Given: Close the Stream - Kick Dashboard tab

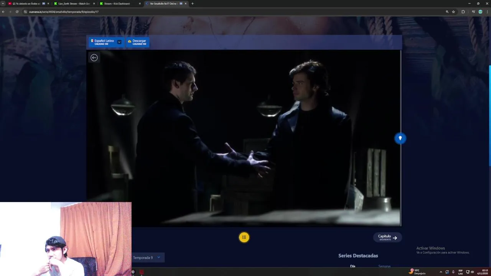Looking at the screenshot, I should (x=140, y=3).
